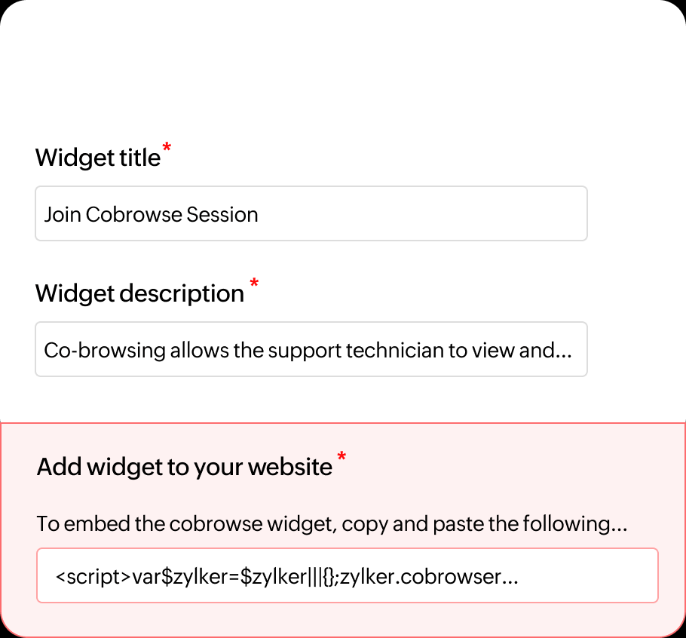The width and height of the screenshot is (686, 638).
Task: Select the zylker cobrowse script snippet
Action: click(x=347, y=575)
